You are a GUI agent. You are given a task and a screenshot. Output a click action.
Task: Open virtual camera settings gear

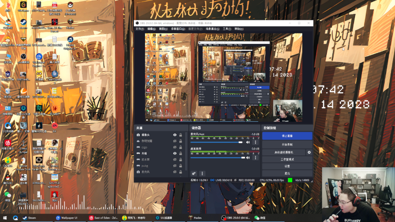[309, 152]
